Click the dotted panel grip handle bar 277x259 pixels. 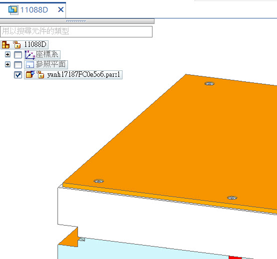[77, 21]
